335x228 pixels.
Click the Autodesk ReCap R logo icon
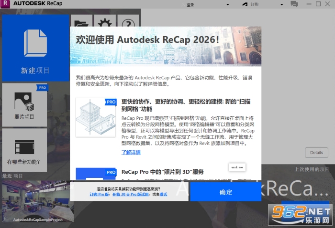point(5,4)
